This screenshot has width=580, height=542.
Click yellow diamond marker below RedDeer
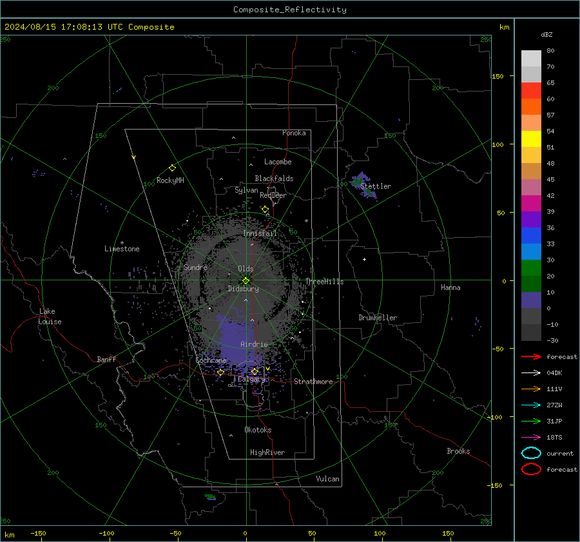[265, 209]
